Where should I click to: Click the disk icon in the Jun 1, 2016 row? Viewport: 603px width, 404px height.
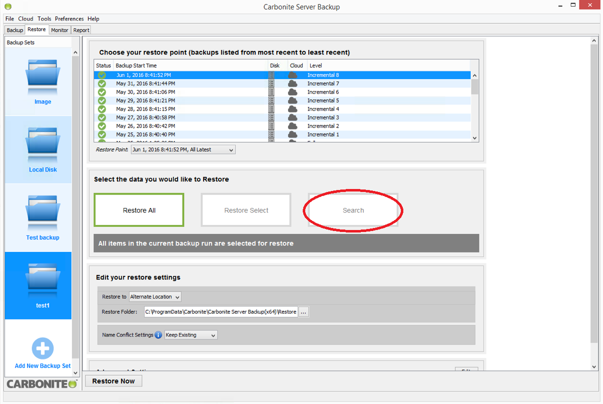271,75
